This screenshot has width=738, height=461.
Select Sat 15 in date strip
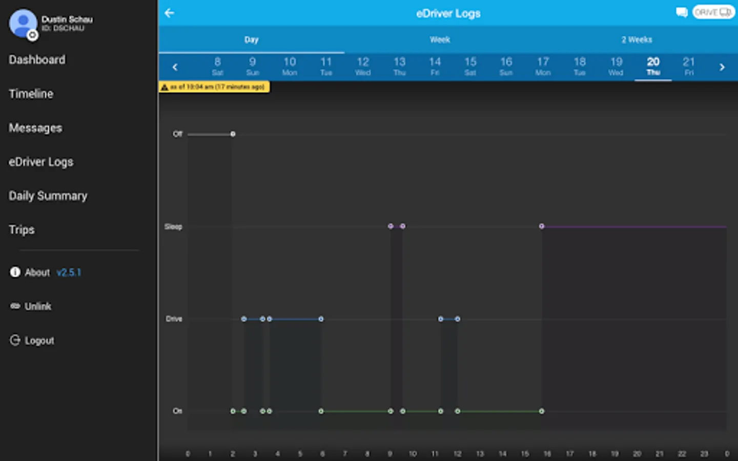coord(470,67)
